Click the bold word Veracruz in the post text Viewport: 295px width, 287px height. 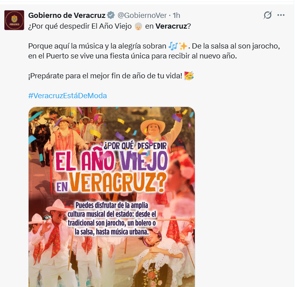[171, 26]
